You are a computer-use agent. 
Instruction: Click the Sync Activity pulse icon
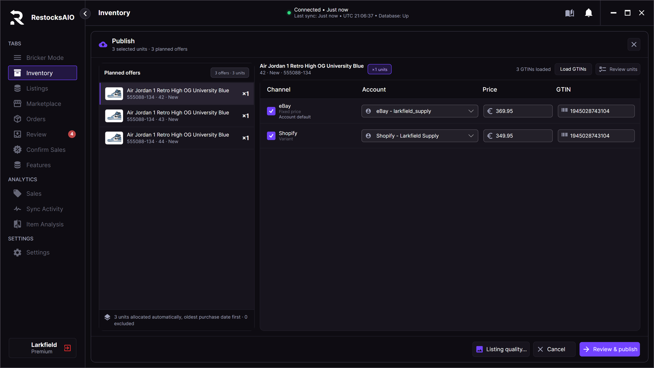17,209
